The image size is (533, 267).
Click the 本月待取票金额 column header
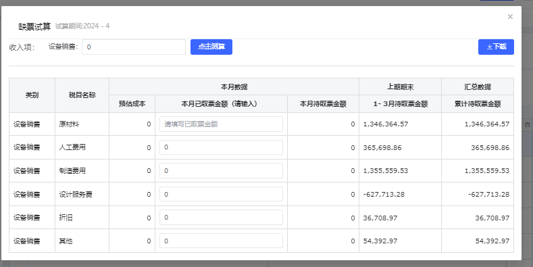(323, 103)
